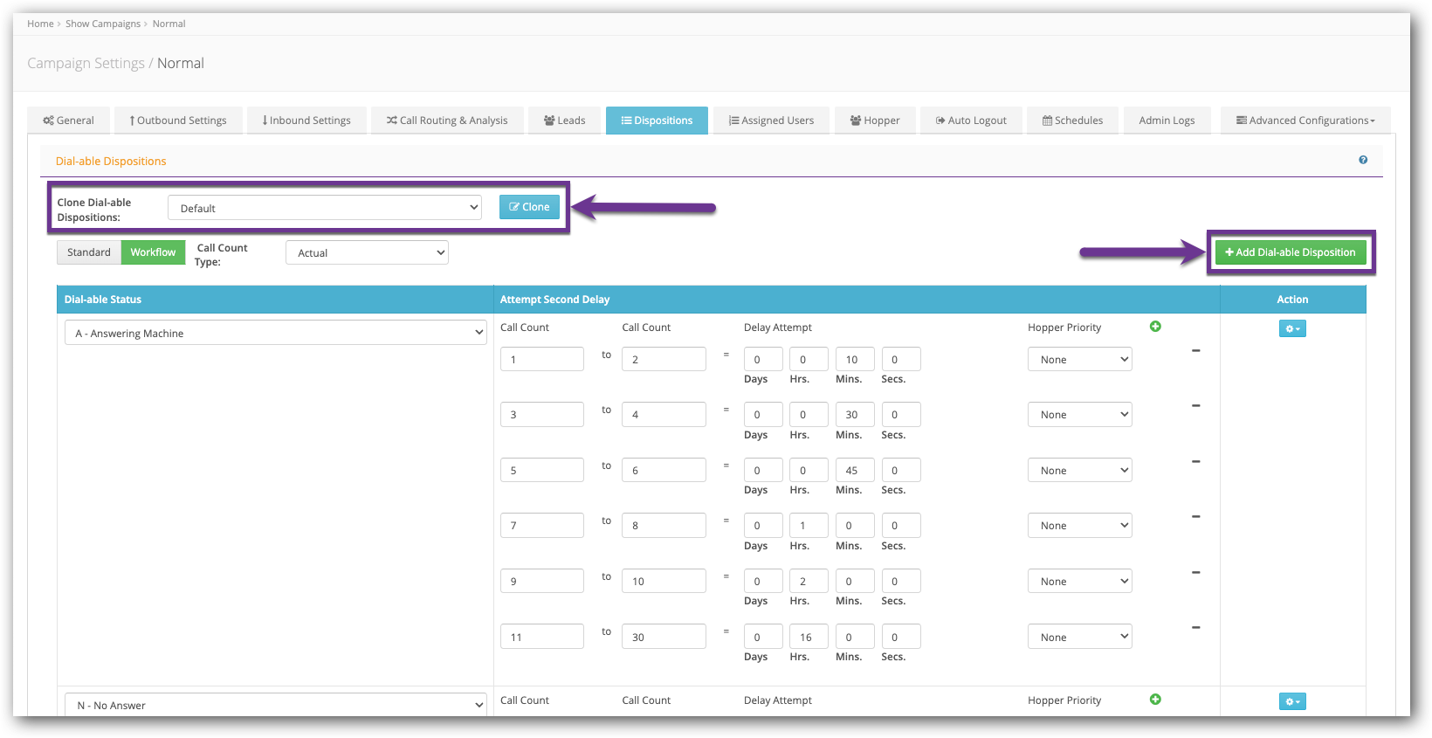1432x738 pixels.
Task: Click the starting call count field showing 5
Action: [x=542, y=470]
